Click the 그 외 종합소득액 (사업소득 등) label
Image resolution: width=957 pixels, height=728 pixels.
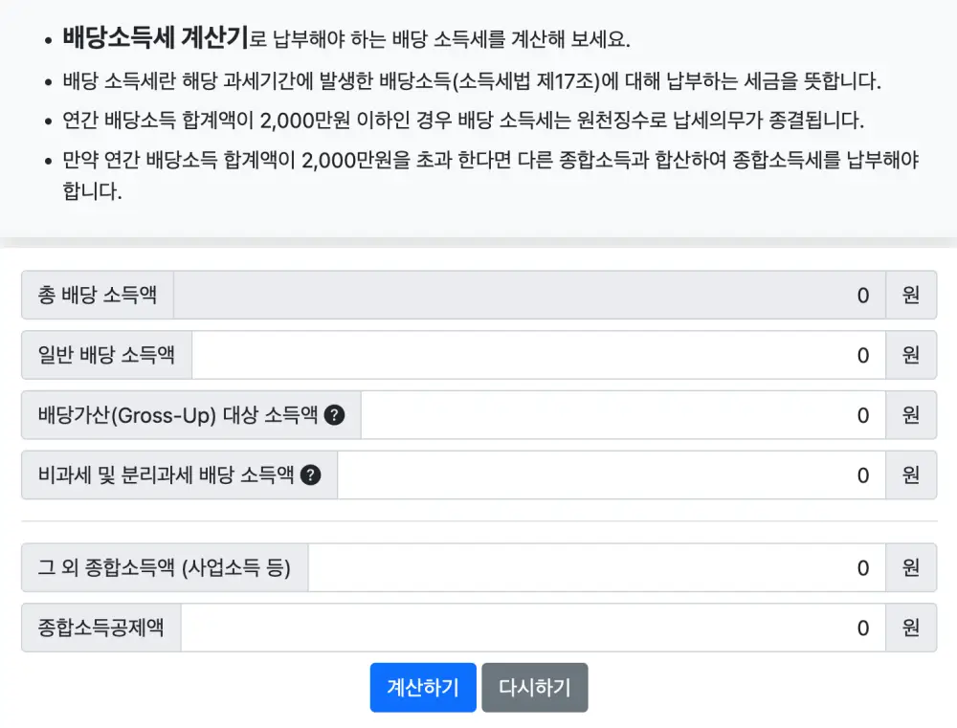163,567
